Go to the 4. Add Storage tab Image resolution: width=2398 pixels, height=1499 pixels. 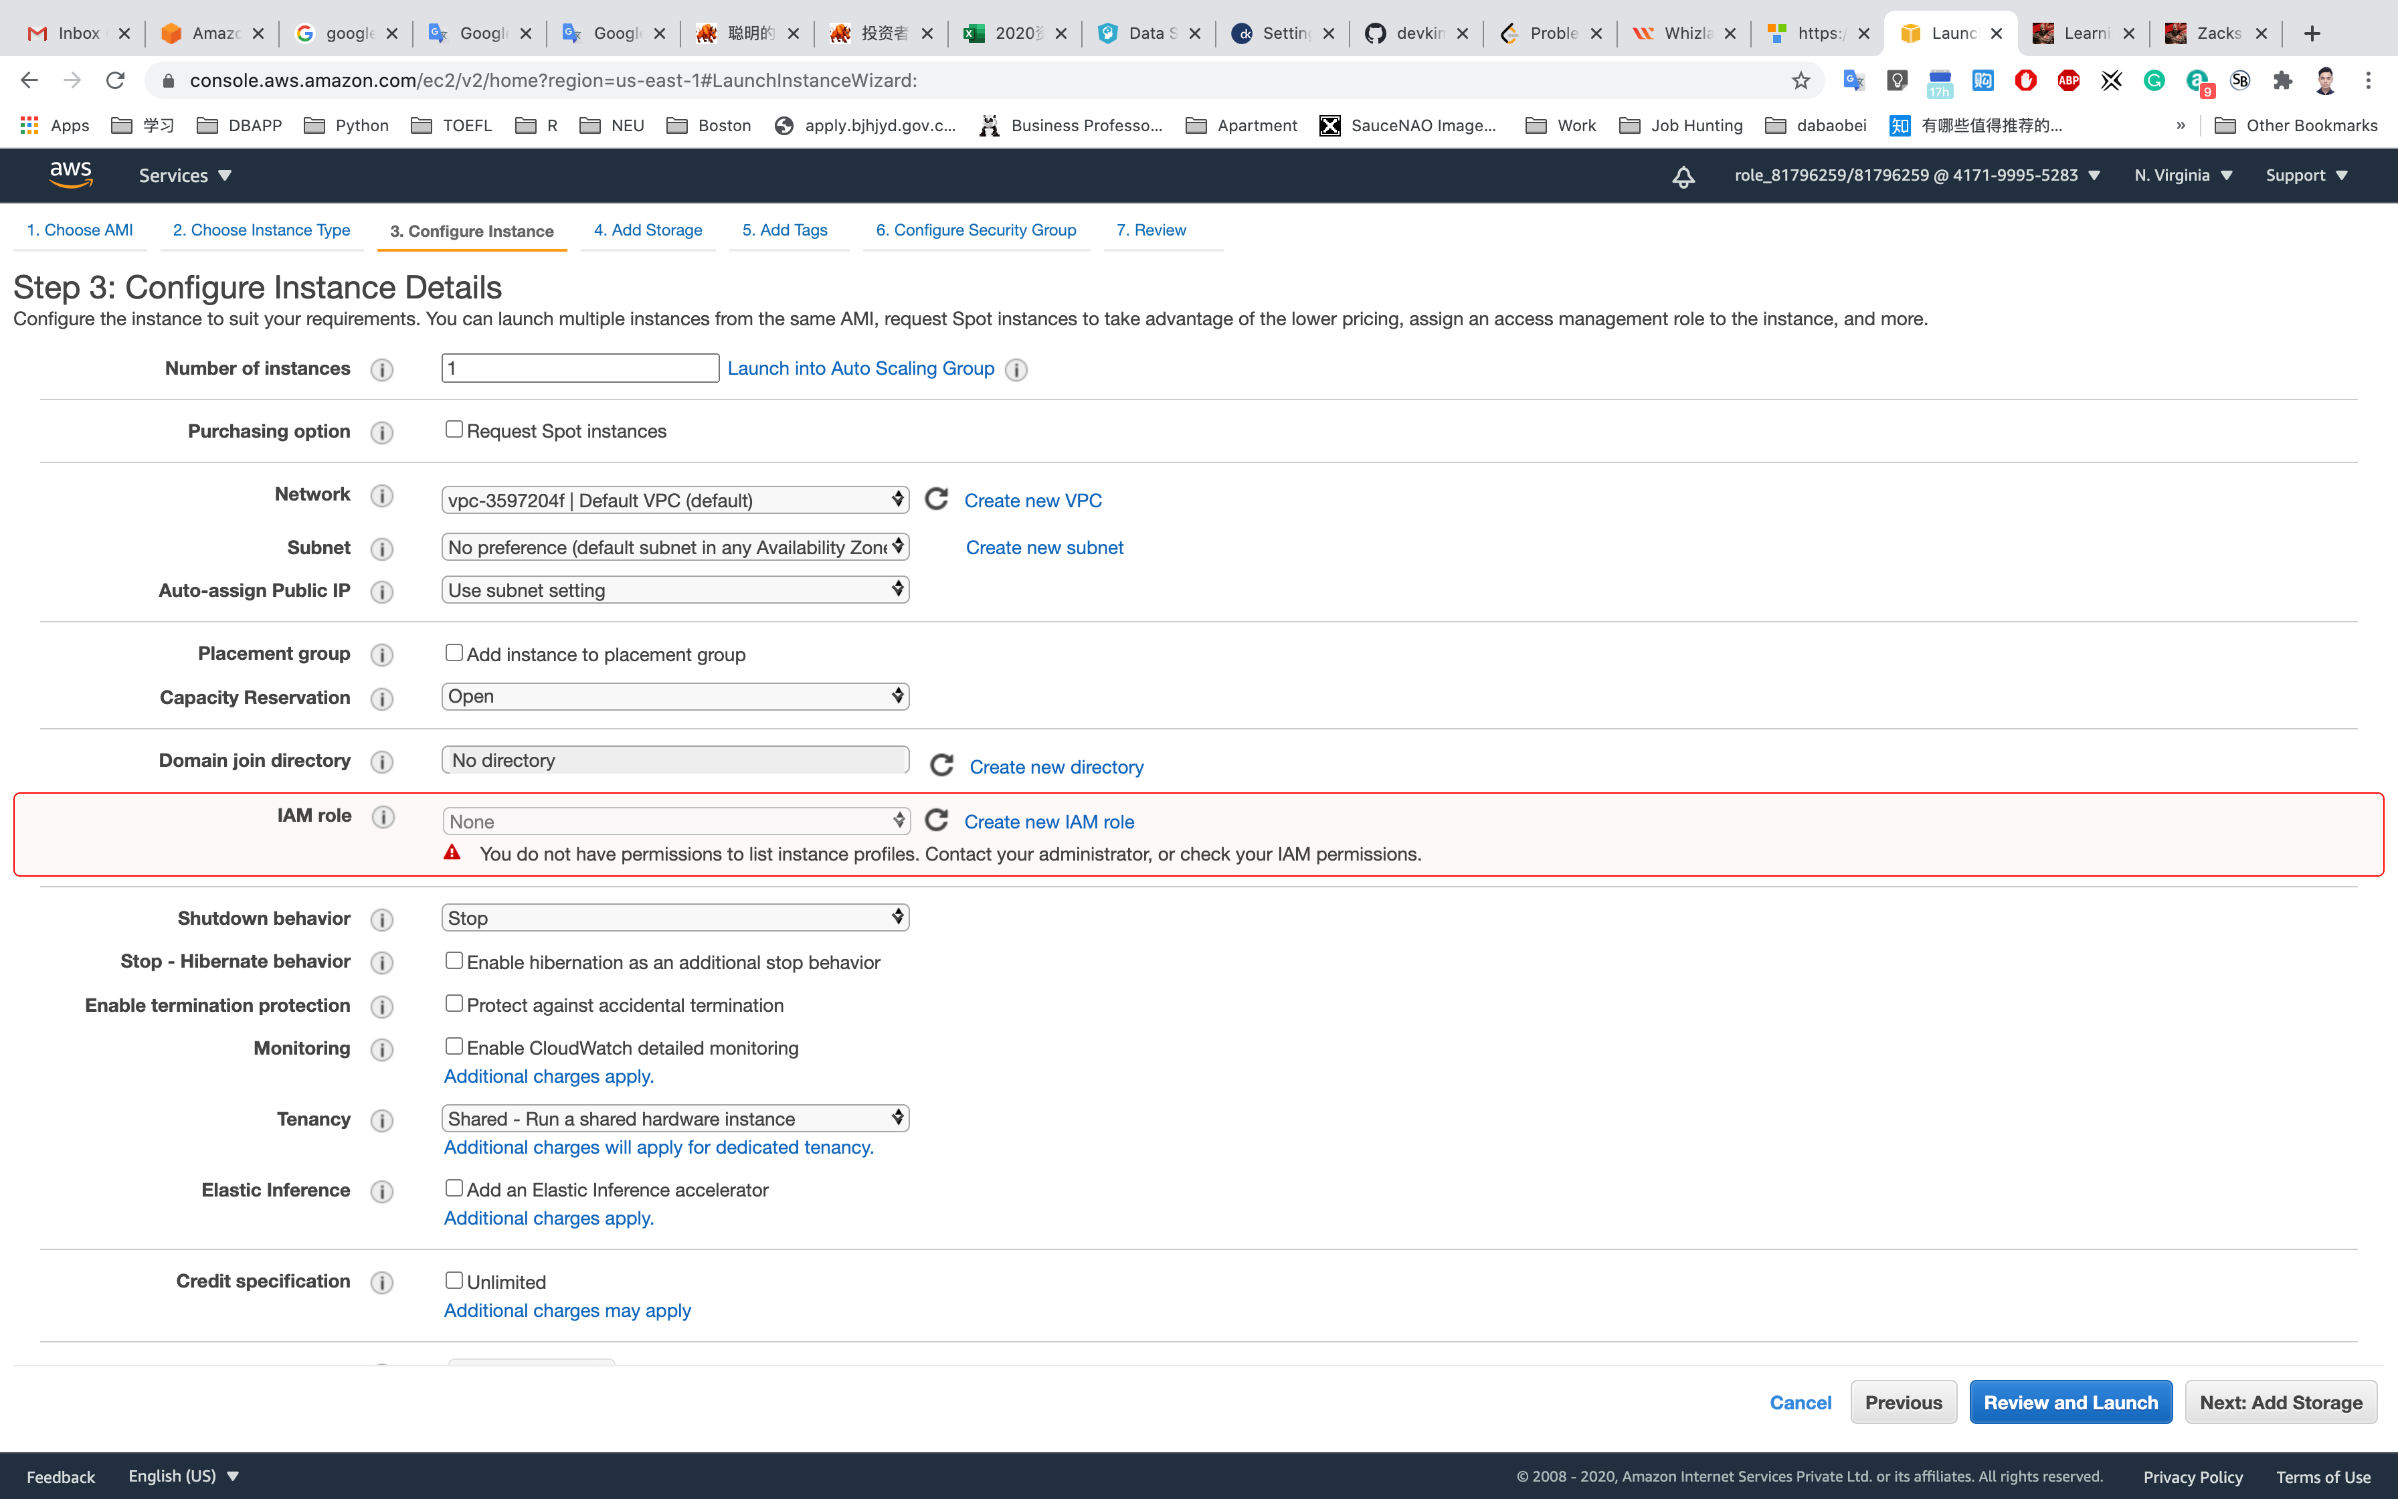click(x=647, y=230)
